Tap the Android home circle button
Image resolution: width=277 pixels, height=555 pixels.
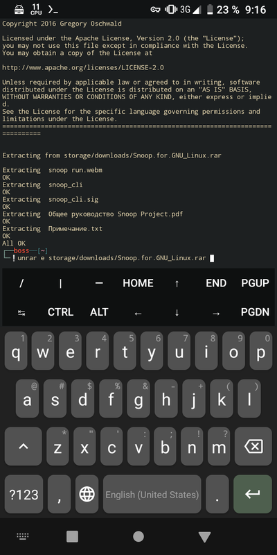[138, 536]
